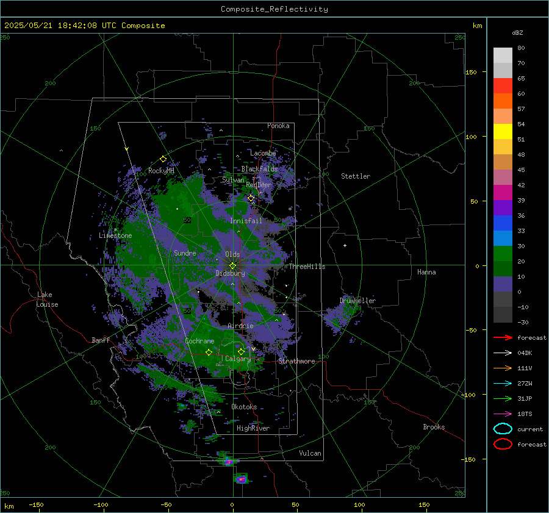
Task: Click the 33 dBZ blue swatch
Action: pyautogui.click(x=503, y=223)
